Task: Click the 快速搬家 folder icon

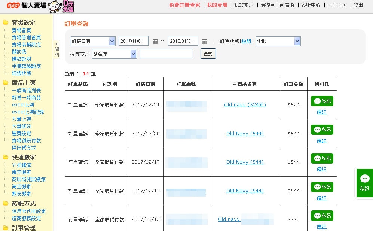Action: 6,157
